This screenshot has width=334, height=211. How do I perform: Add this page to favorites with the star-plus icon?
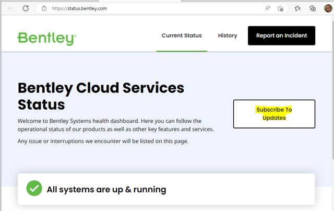pos(280,8)
